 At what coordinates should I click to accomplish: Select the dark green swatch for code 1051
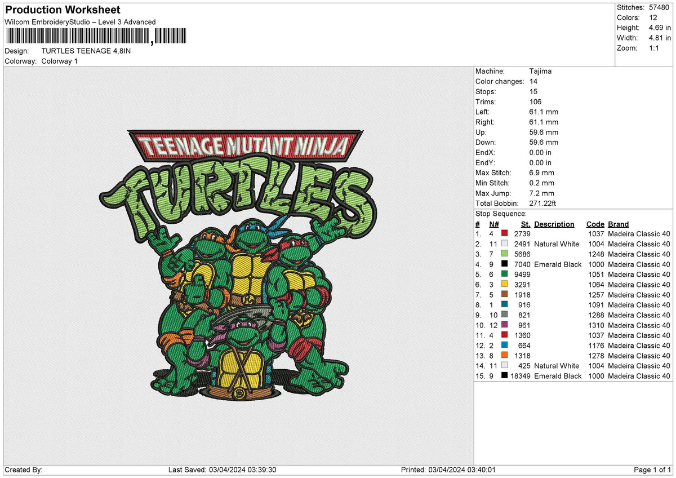[x=505, y=274]
